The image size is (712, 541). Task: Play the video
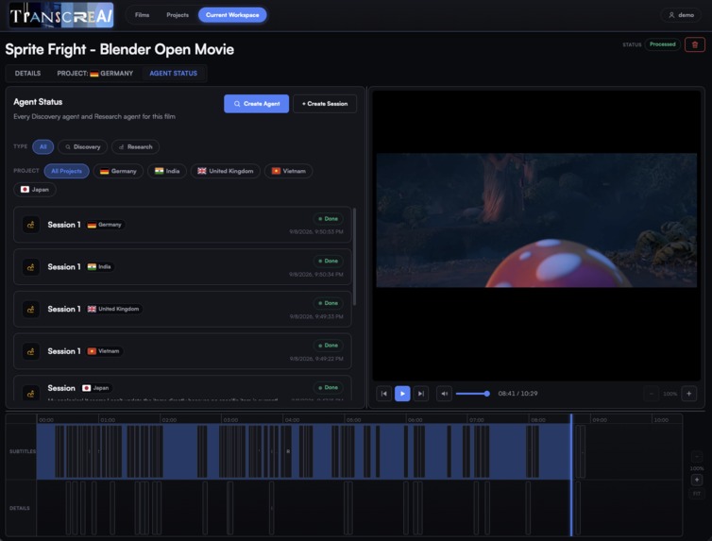point(402,394)
